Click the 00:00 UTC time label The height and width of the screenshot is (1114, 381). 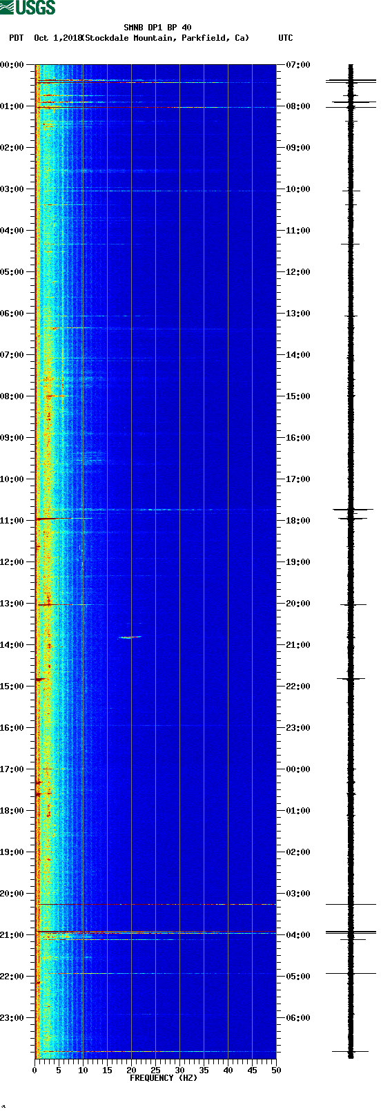(298, 769)
